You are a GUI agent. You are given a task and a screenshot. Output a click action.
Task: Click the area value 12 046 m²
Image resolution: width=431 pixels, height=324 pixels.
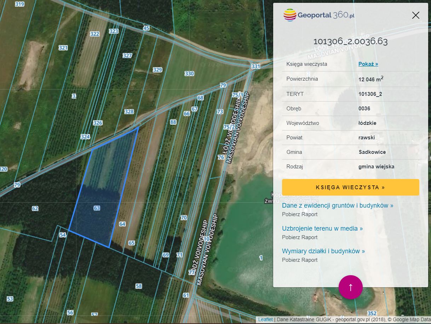click(x=371, y=79)
